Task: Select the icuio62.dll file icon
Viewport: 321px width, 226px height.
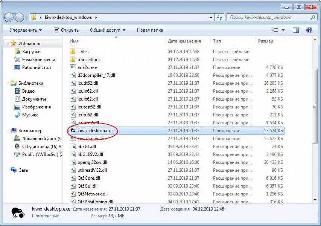Action: pos(73,99)
